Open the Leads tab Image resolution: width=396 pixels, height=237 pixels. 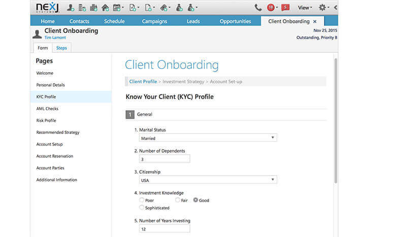193,21
